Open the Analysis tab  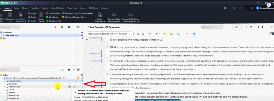point(45,8)
